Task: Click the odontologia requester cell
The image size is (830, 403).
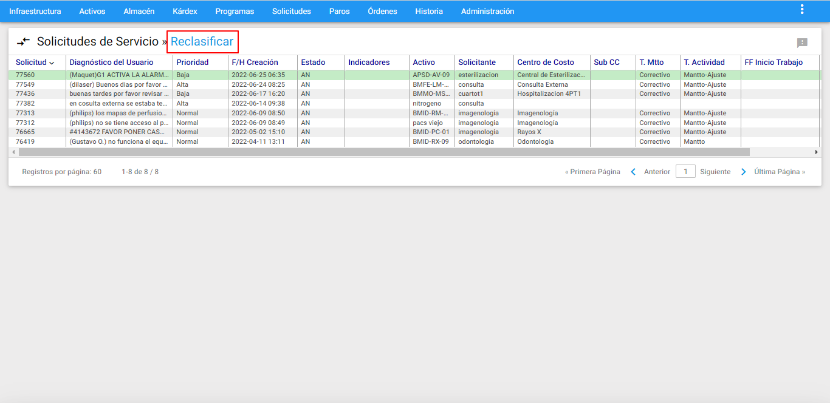Action: pyautogui.click(x=484, y=141)
